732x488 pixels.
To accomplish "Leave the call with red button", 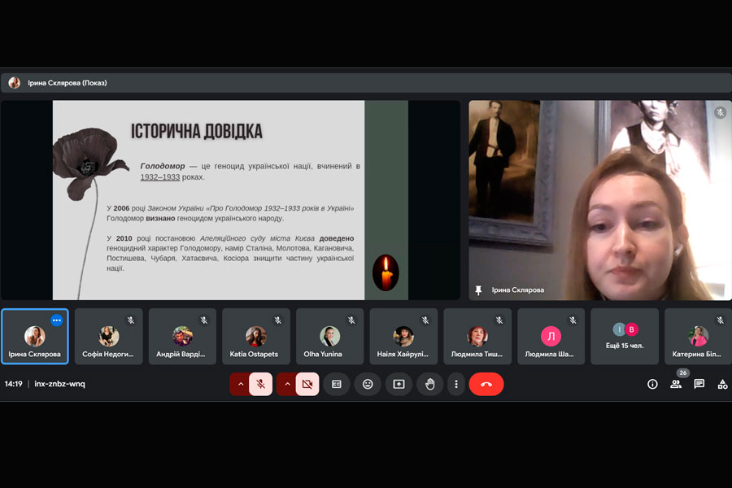I will tap(486, 384).
